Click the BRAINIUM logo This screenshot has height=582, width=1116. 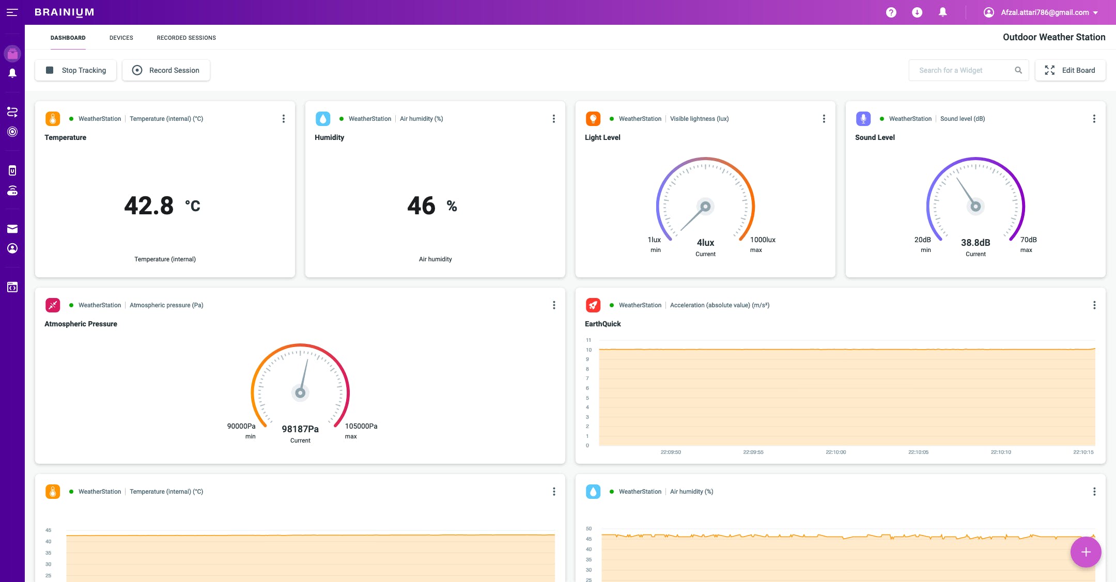coord(65,12)
